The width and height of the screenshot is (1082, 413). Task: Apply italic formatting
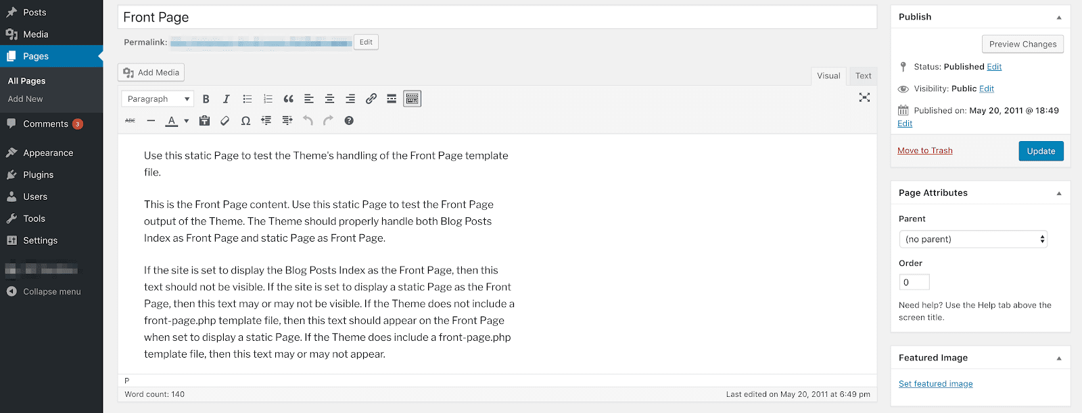click(227, 99)
